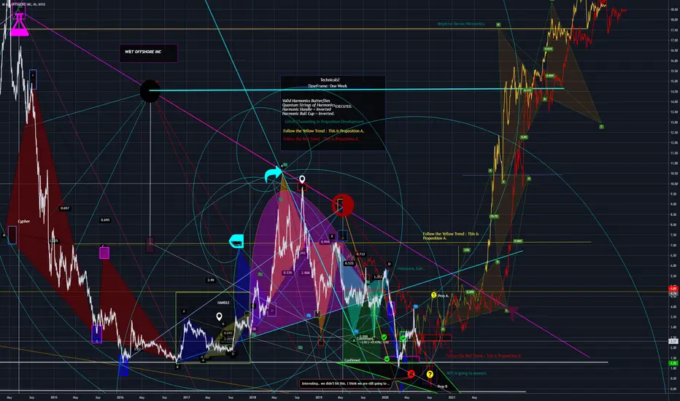The image size is (680, 401).
Task: Click 'Follow the Yellow Trend' label on the yellow line
Action: point(451,235)
